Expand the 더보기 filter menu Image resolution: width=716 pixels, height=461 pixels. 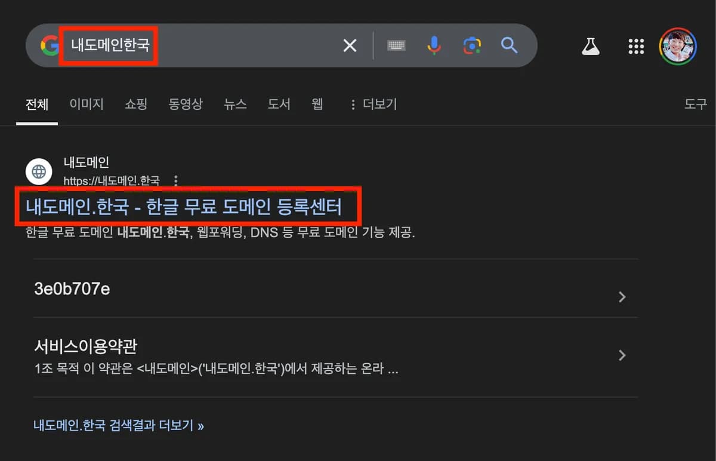(x=373, y=105)
